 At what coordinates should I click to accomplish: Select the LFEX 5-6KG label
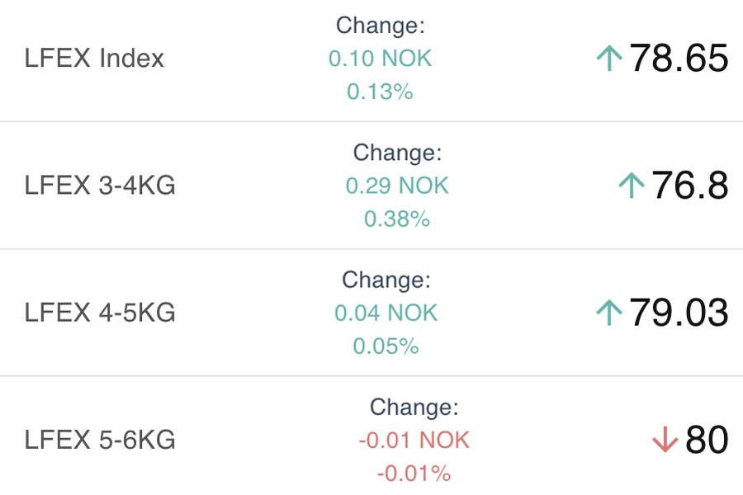(x=100, y=441)
